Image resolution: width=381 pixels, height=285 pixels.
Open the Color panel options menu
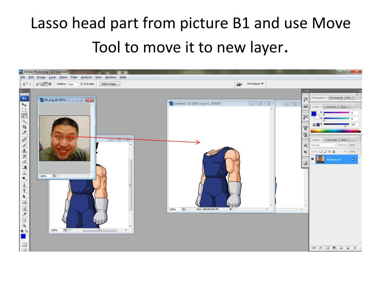point(360,107)
